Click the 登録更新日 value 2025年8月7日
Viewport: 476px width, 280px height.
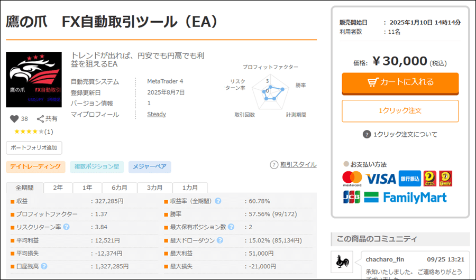(166, 92)
